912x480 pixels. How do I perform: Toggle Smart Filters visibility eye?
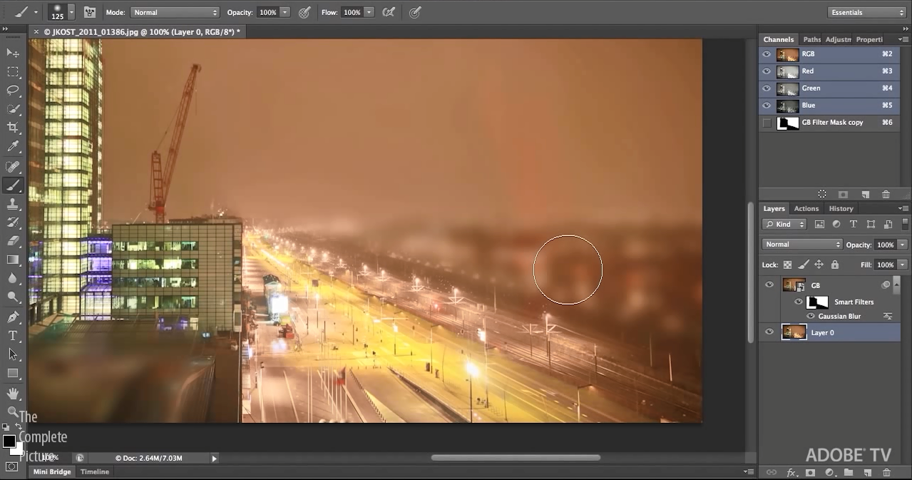799,302
